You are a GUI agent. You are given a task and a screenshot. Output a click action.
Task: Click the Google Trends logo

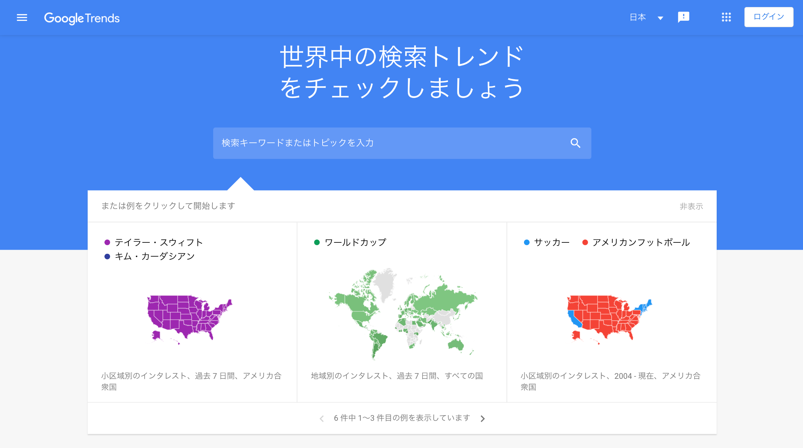(82, 18)
